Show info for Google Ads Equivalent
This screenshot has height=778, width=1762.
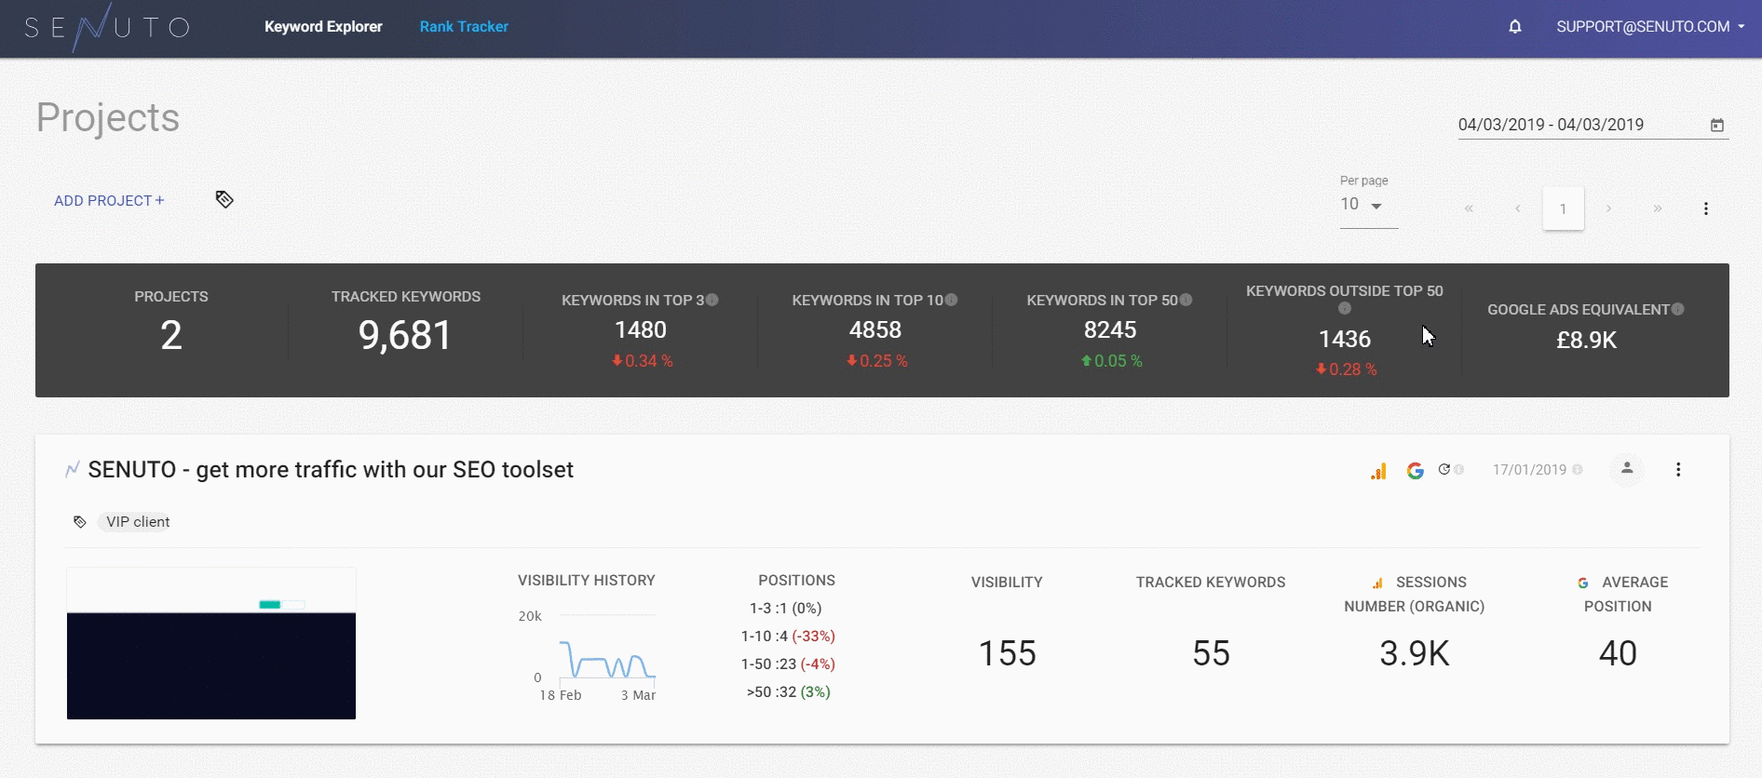click(x=1678, y=309)
